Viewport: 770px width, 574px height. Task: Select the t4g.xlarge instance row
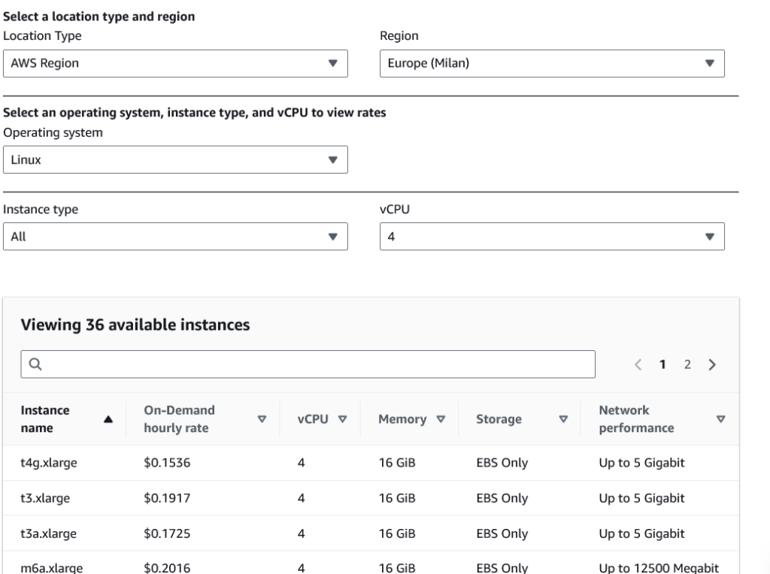click(x=371, y=463)
